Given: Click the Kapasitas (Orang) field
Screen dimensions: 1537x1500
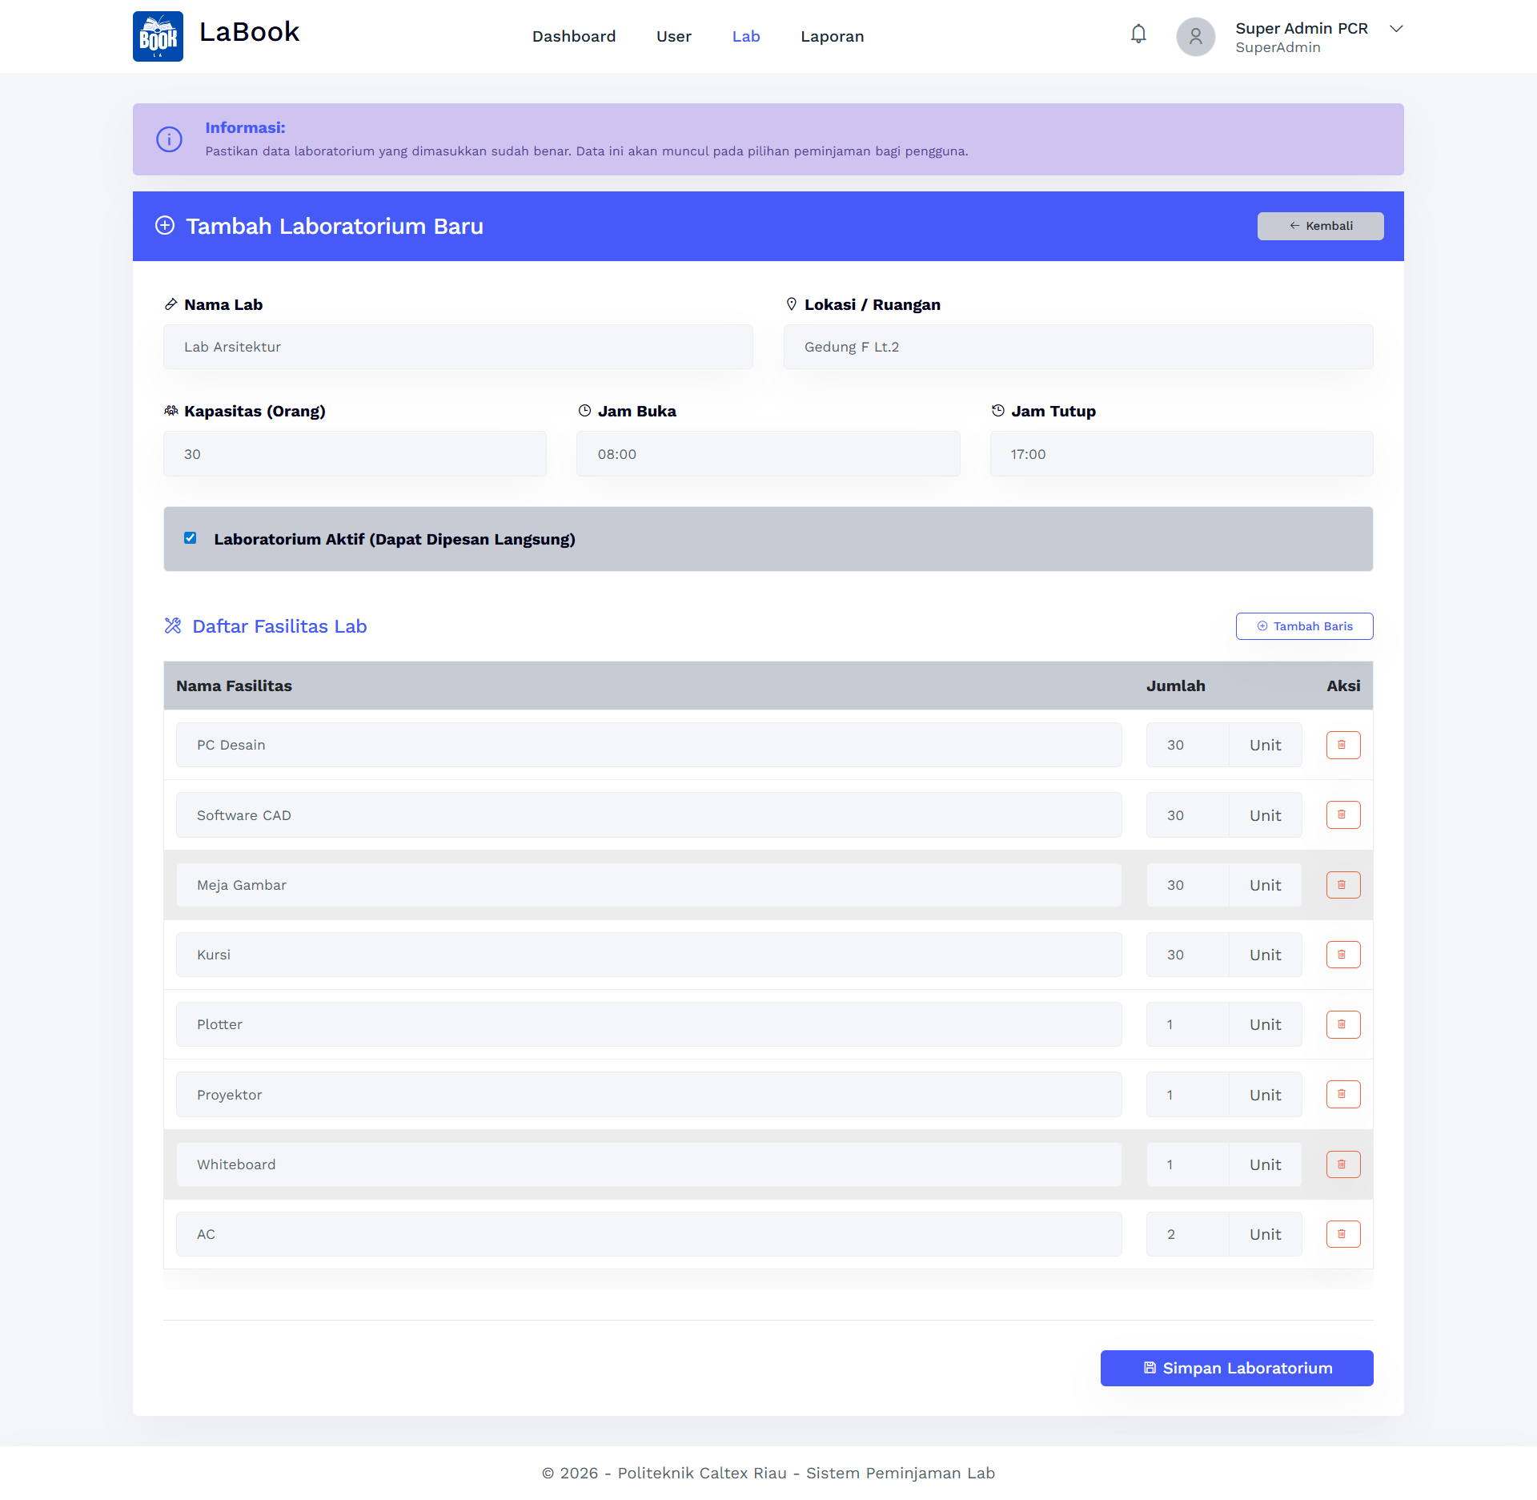Looking at the screenshot, I should (x=355, y=454).
